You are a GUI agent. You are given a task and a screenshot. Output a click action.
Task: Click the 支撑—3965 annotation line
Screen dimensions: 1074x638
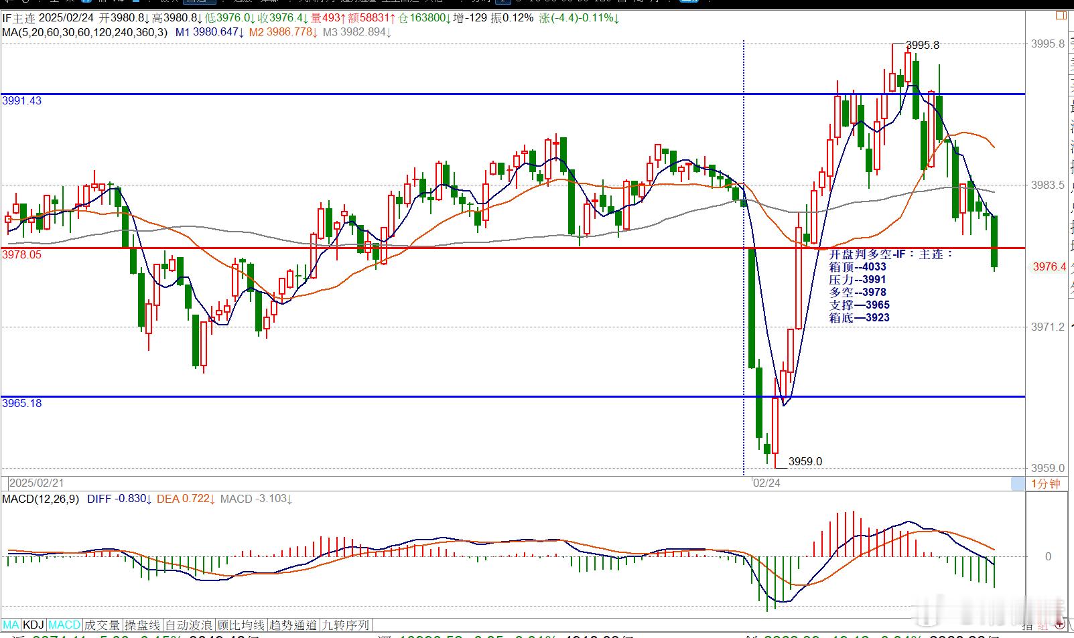pyautogui.click(x=860, y=305)
